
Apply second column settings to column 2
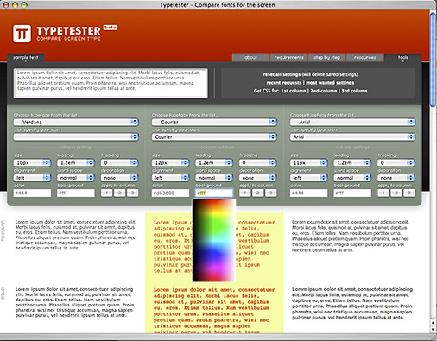tap(257, 193)
